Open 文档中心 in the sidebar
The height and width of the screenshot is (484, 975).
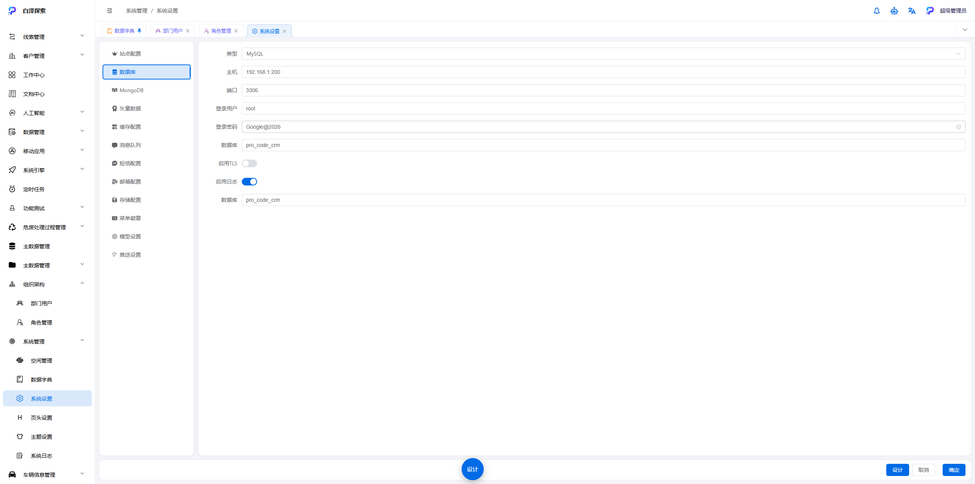(x=47, y=94)
